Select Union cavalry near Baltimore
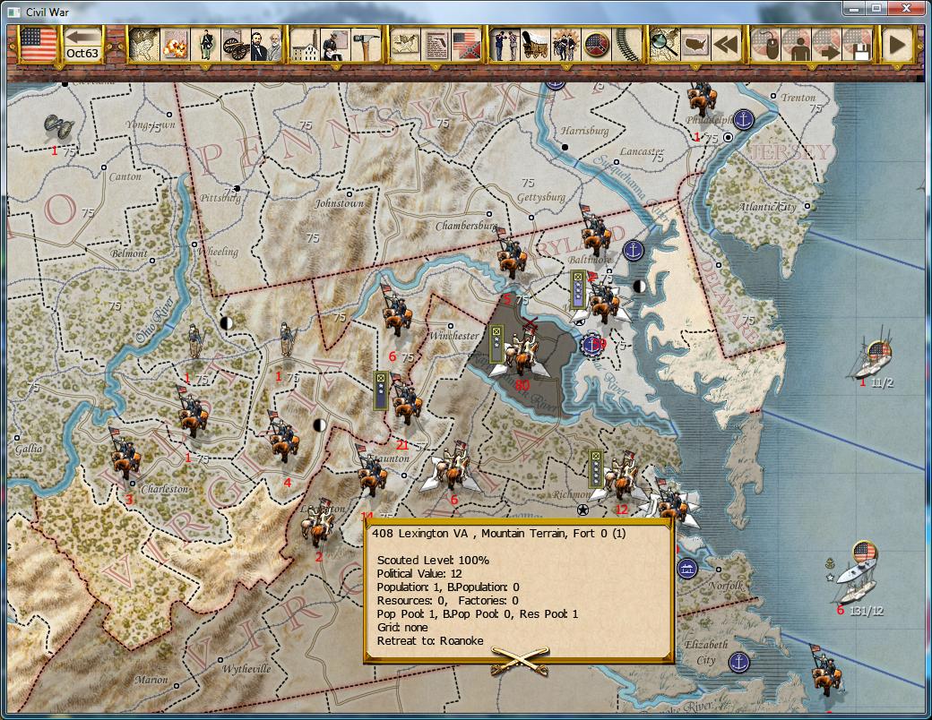This screenshot has height=720, width=932. 596,230
